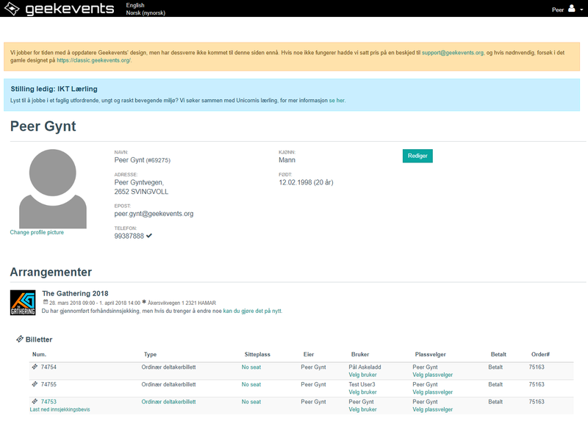
Task: Click the profile avatar placeholder image
Action: pyautogui.click(x=53, y=189)
